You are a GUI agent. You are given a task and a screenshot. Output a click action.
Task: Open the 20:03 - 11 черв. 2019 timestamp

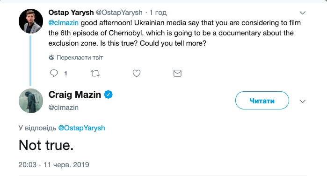[x=54, y=165]
